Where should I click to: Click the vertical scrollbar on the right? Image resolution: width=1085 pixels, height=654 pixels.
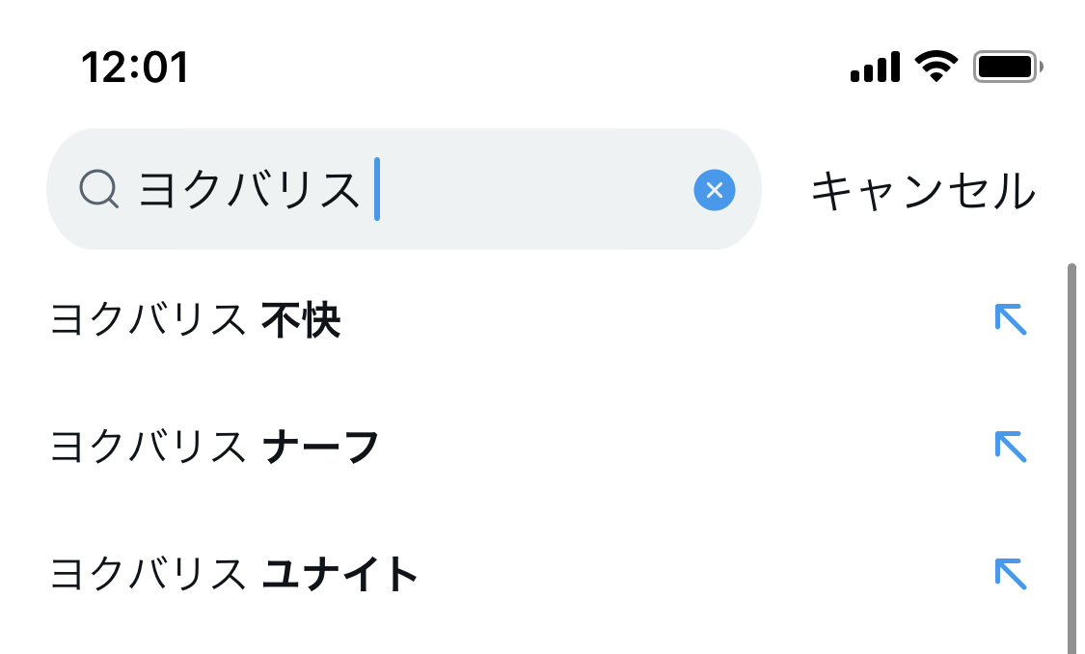1071,453
